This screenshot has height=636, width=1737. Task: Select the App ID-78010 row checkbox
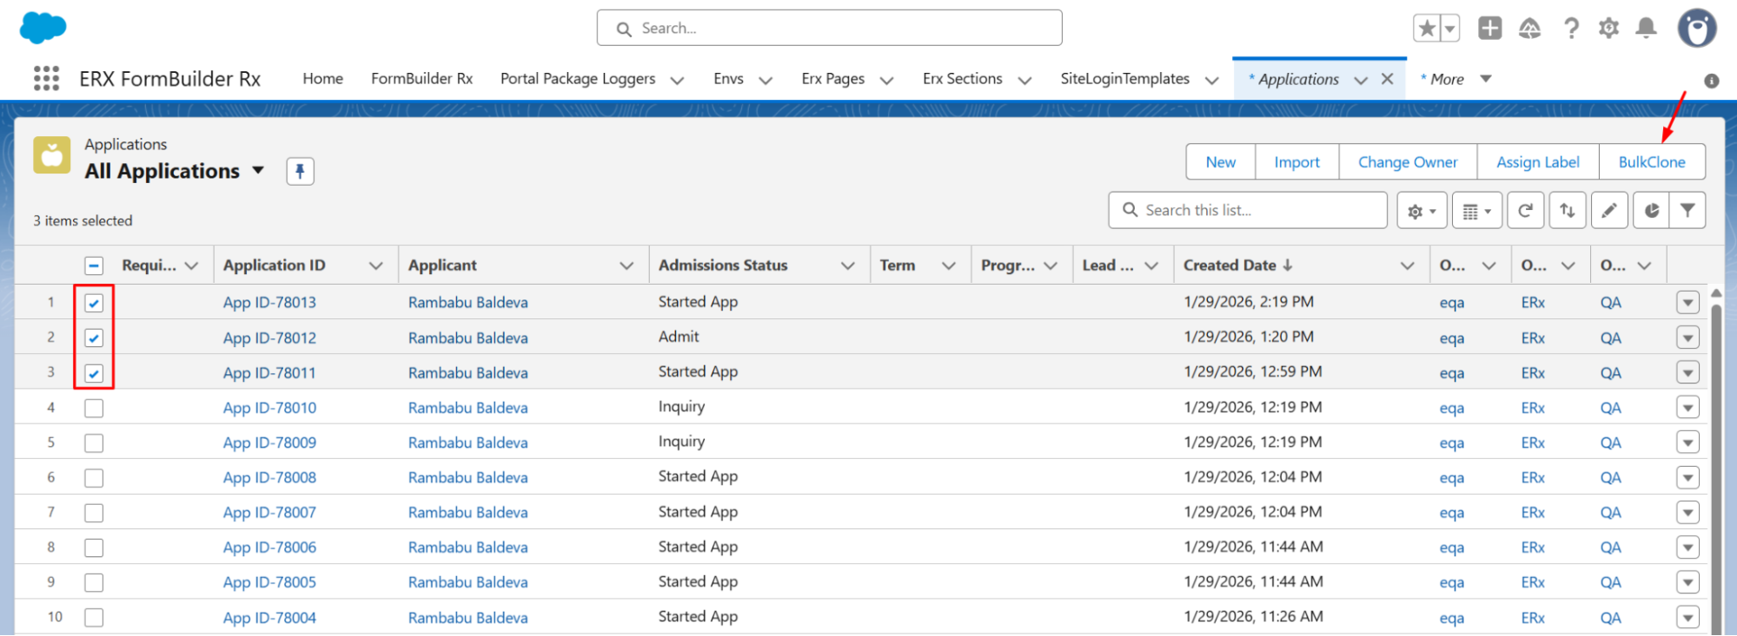[x=94, y=408]
